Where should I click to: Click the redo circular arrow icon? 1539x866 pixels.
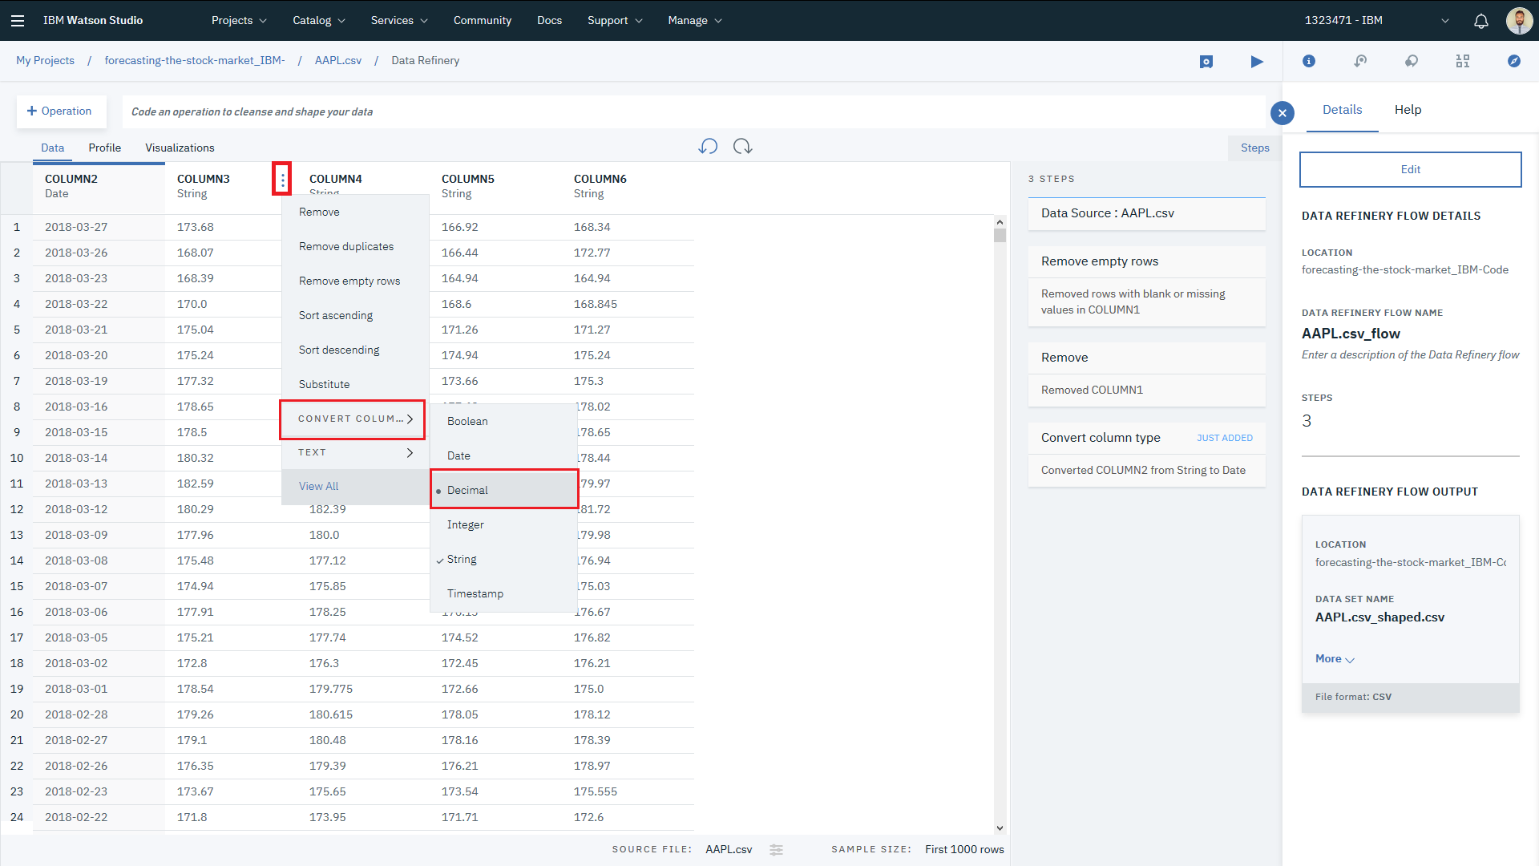[x=743, y=147]
